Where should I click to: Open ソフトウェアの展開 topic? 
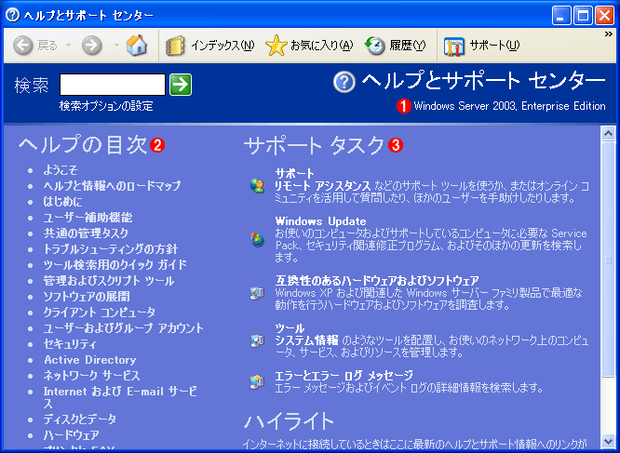87,297
